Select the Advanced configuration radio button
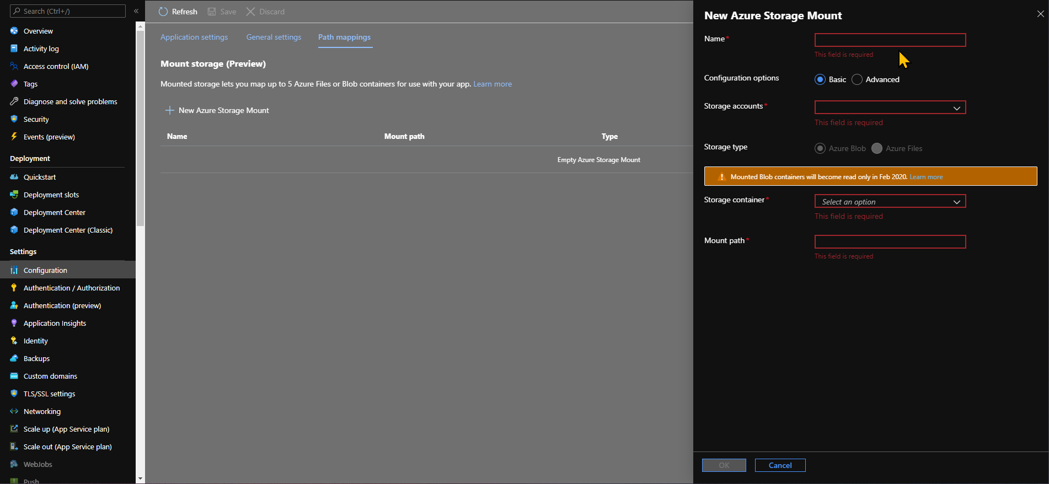Screen dimensions: 1049x484 (857, 79)
